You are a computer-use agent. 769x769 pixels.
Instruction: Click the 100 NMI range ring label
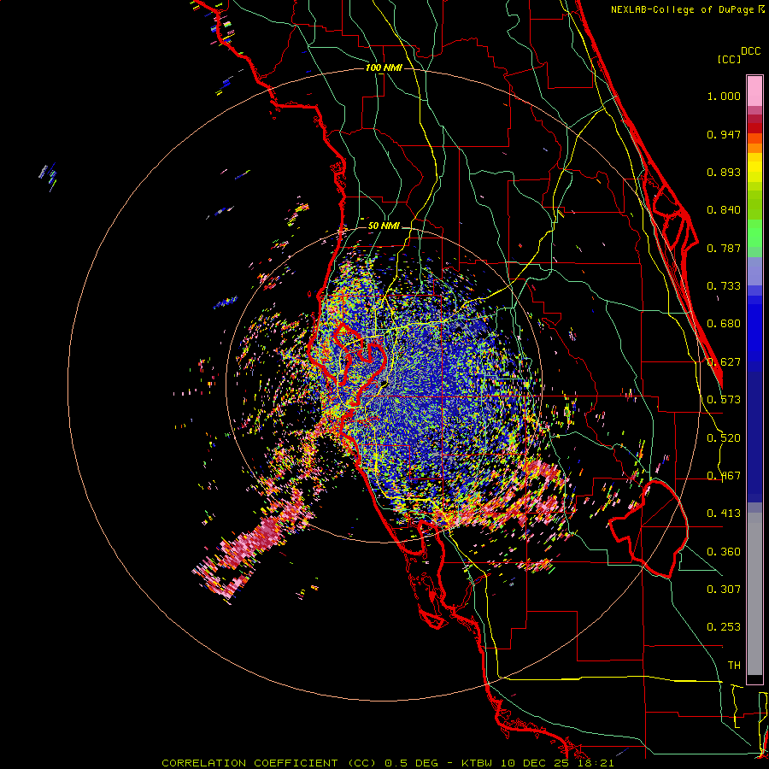click(384, 68)
